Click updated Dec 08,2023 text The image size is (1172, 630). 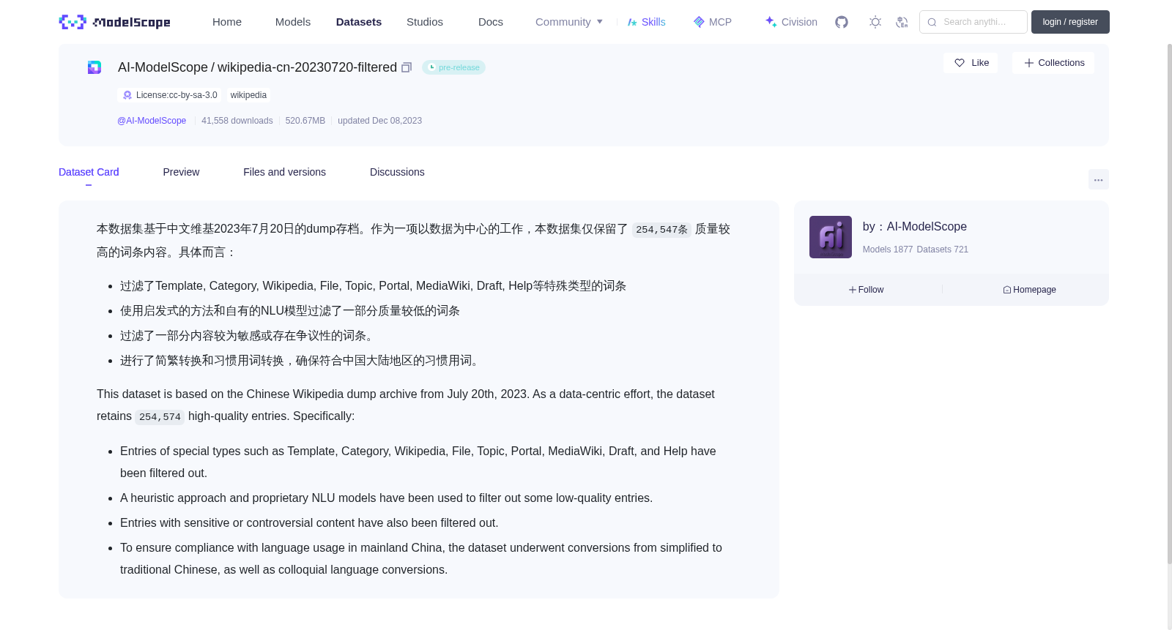click(379, 121)
